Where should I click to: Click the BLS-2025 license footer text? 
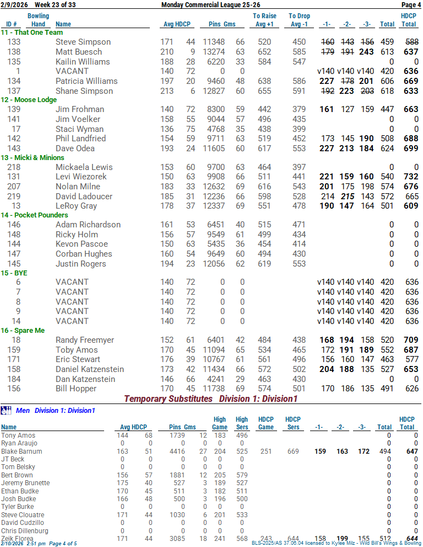[x=337, y=543]
